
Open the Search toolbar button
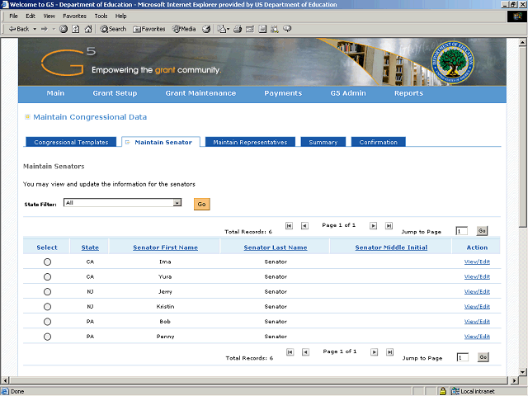(114, 29)
